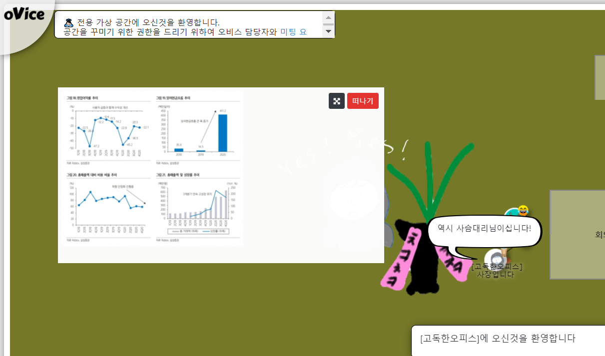Click the oVice logo
The width and height of the screenshot is (605, 356).
pos(24,14)
